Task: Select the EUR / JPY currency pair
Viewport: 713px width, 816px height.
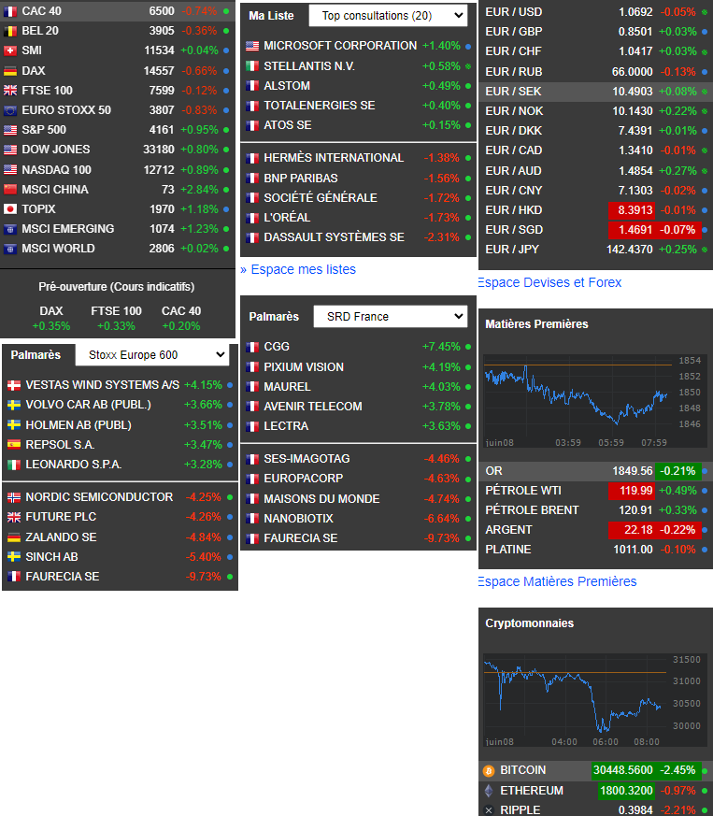Action: coord(595,250)
